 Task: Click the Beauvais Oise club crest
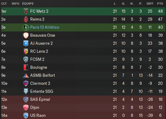click(x=26, y=35)
